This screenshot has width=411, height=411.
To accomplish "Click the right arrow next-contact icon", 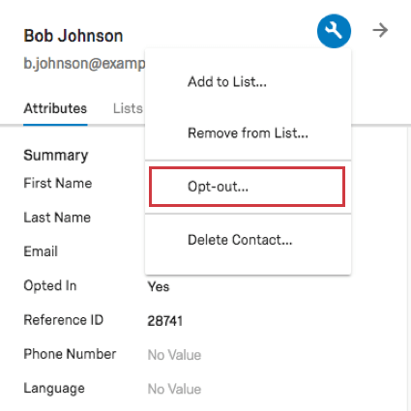I will coord(380,30).
